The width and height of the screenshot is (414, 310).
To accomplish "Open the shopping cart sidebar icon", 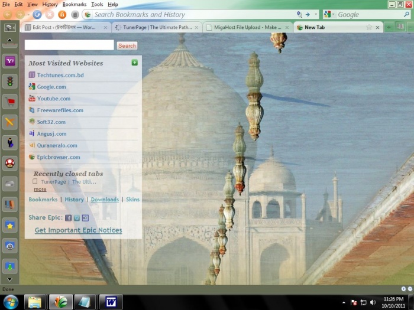I will 10,102.
